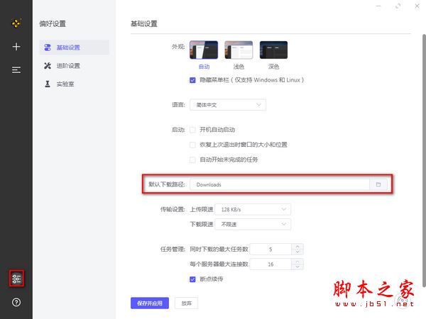The height and width of the screenshot is (319, 426).
Task: Maximize the preferences window
Action: pyautogui.click(x=398, y=6)
